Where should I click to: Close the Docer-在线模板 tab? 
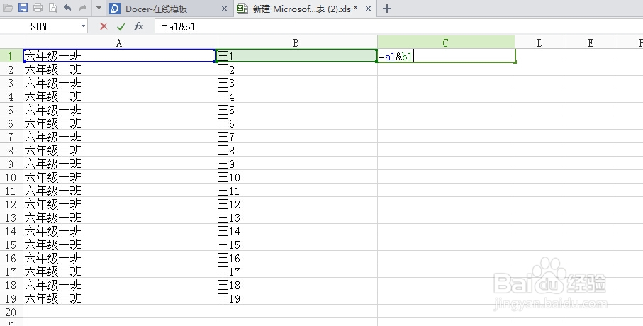coord(224,9)
